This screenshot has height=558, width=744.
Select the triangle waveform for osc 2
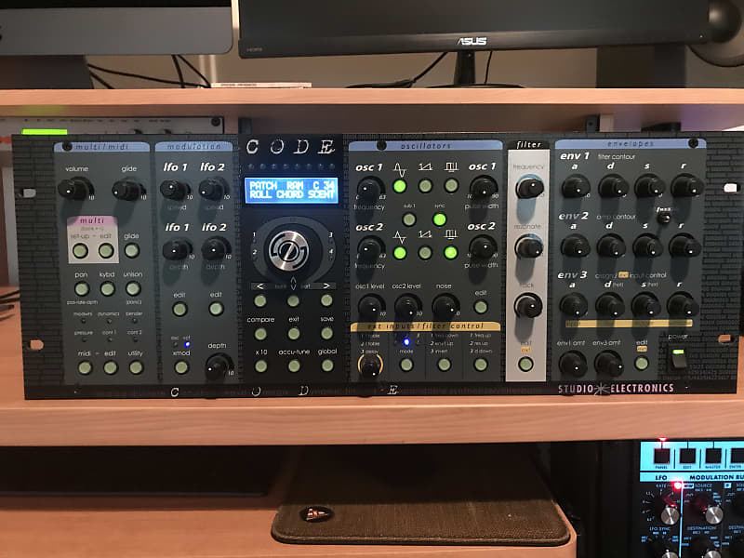coord(400,251)
